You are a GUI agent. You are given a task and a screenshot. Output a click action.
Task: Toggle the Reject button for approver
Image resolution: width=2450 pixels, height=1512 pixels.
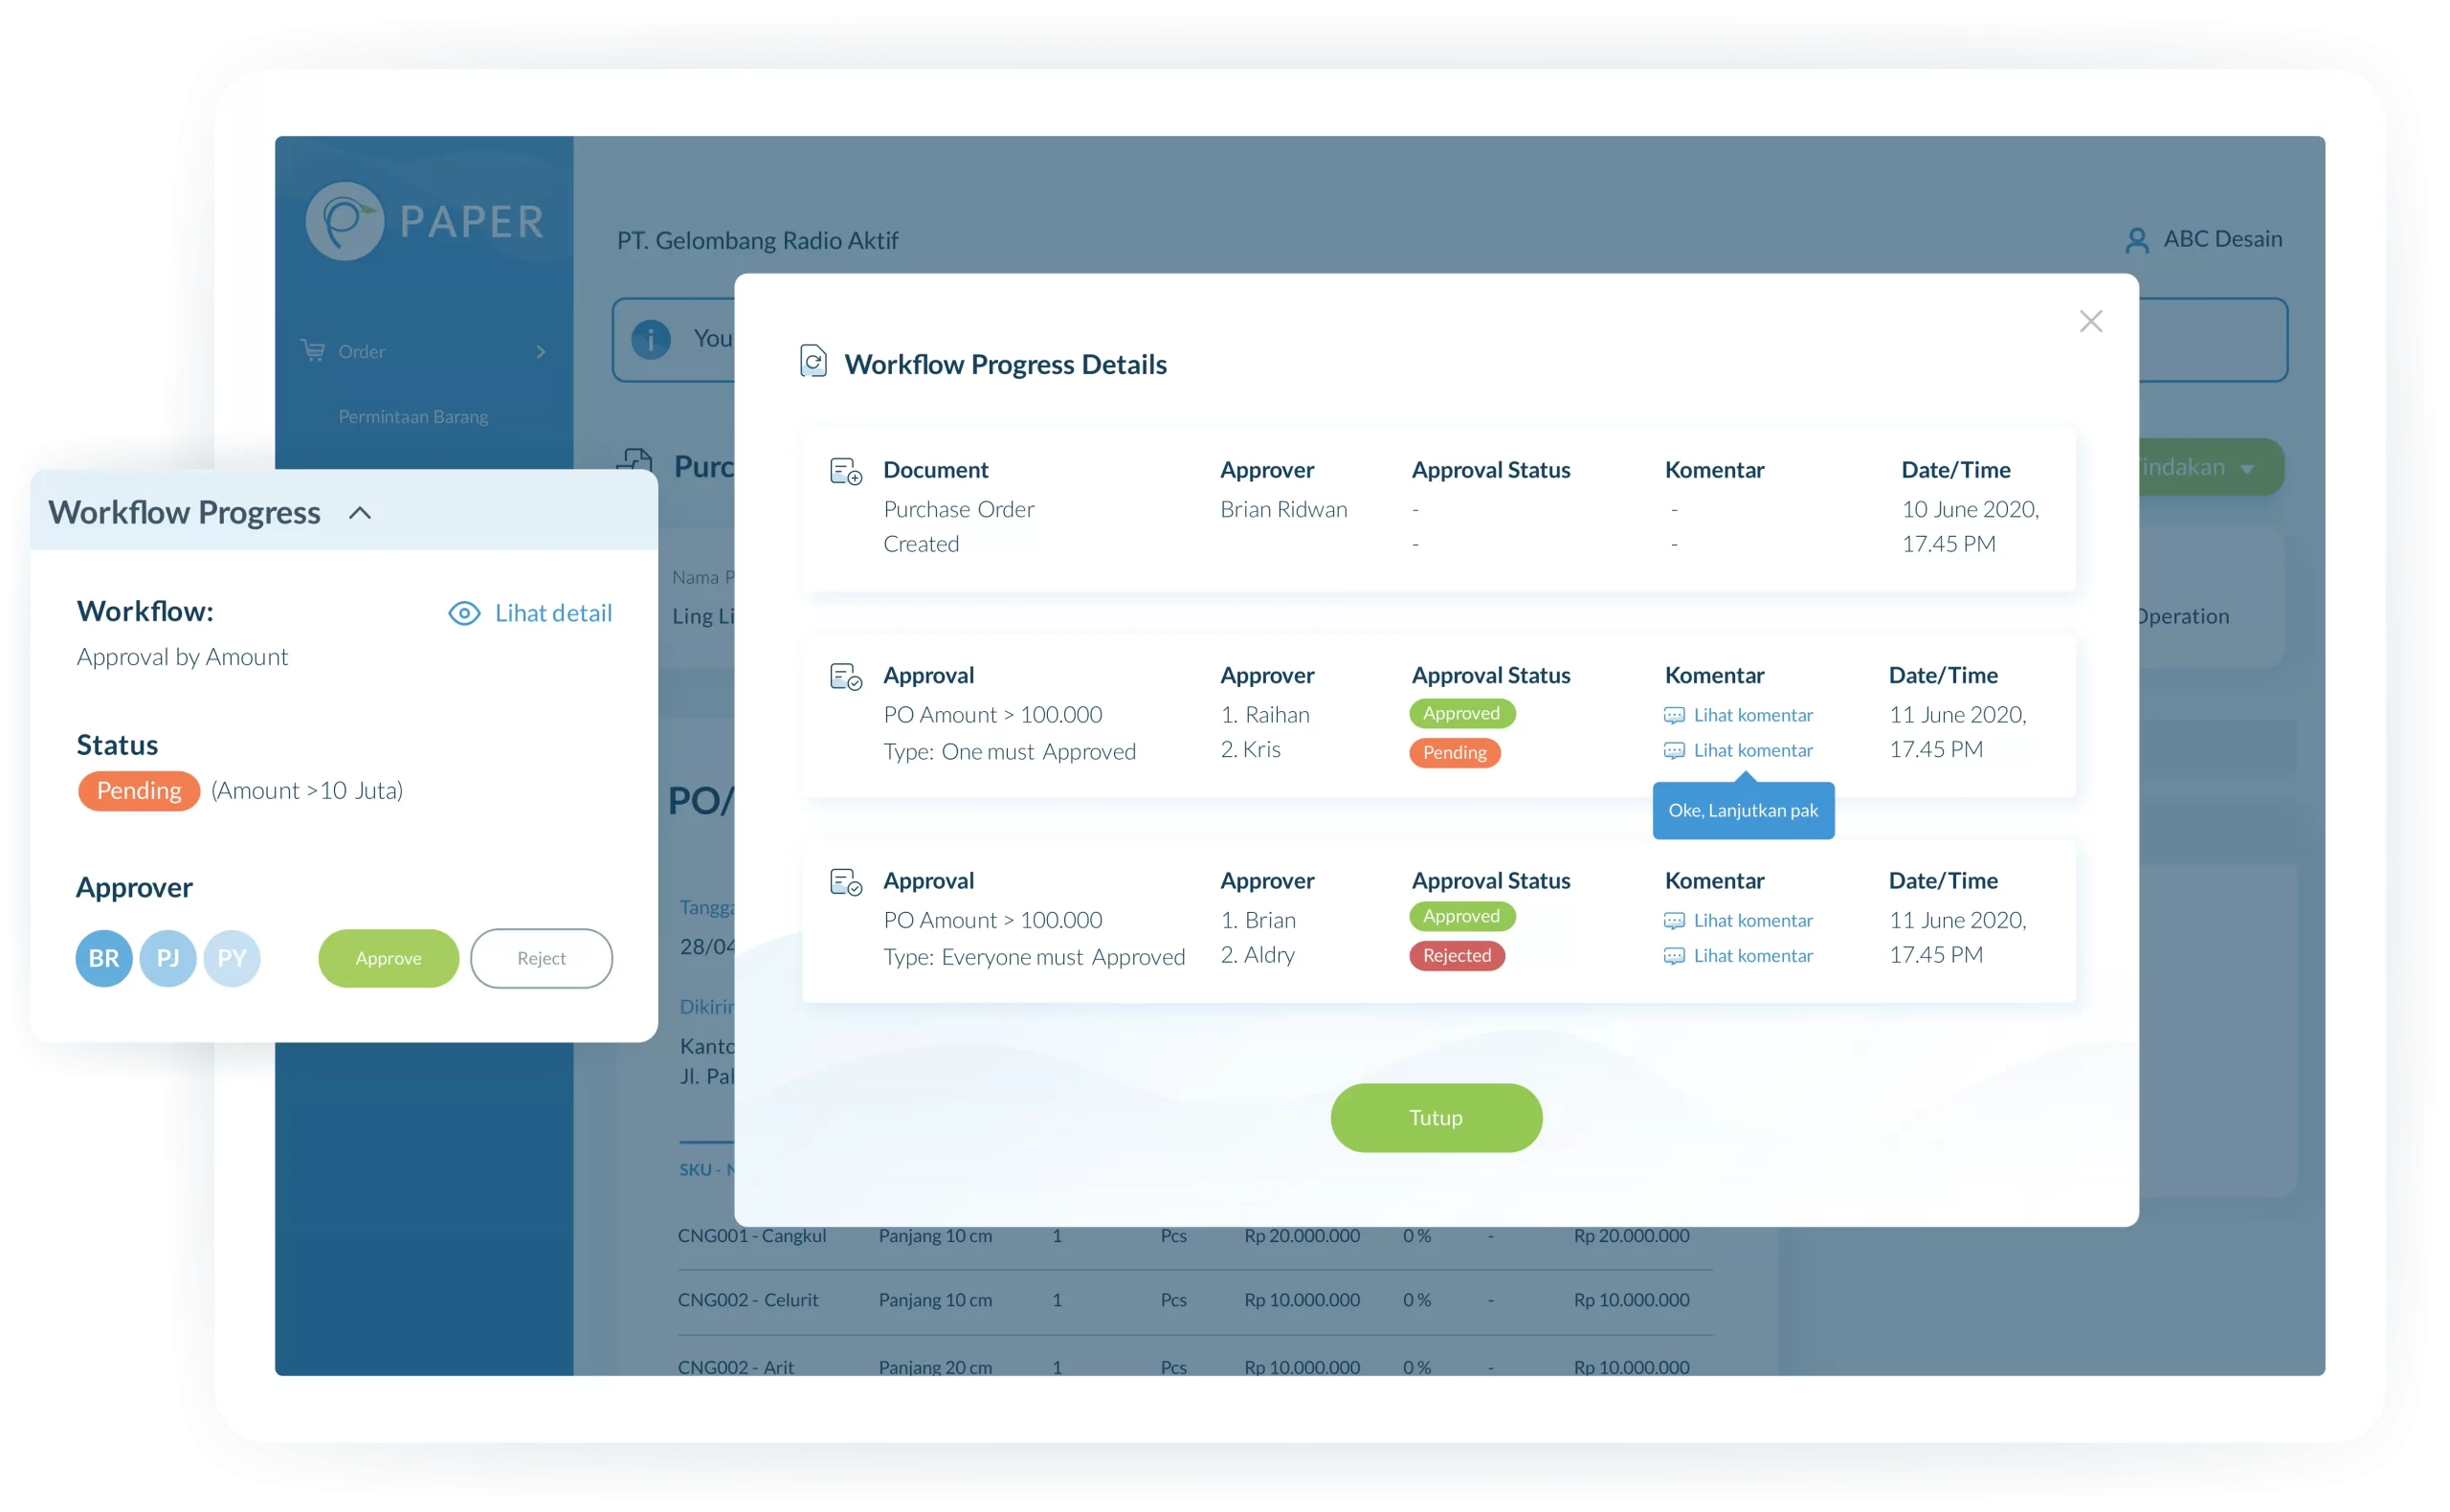pos(541,957)
